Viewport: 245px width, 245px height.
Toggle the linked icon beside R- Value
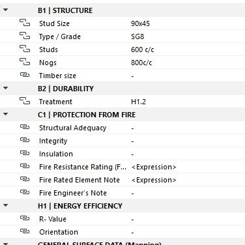(x=25, y=218)
